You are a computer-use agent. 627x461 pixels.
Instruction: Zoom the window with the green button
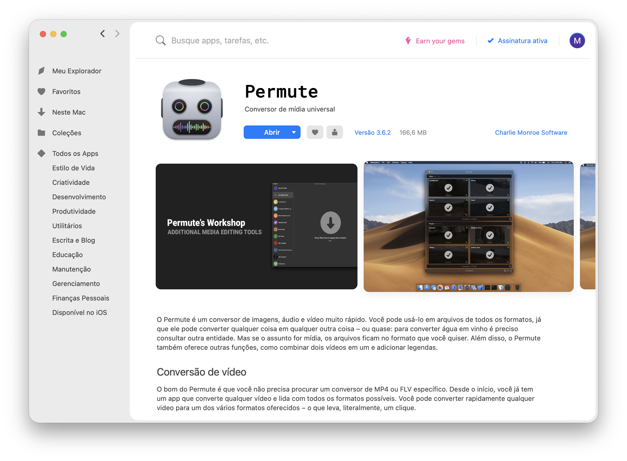tap(64, 34)
